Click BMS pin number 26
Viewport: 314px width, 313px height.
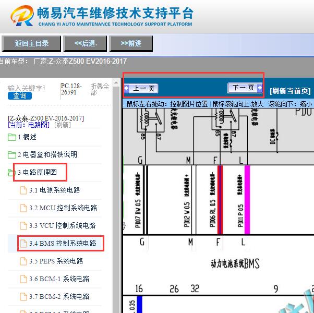[174, 289]
